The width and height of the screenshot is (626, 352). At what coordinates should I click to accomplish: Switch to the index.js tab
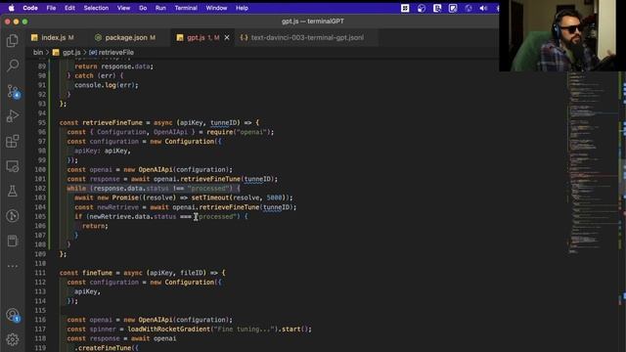(54, 37)
